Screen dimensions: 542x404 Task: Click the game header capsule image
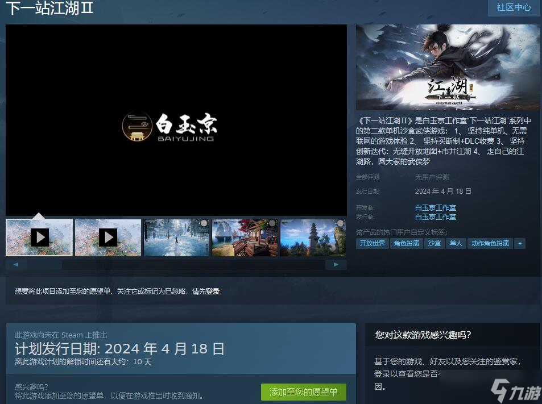tap(448, 67)
